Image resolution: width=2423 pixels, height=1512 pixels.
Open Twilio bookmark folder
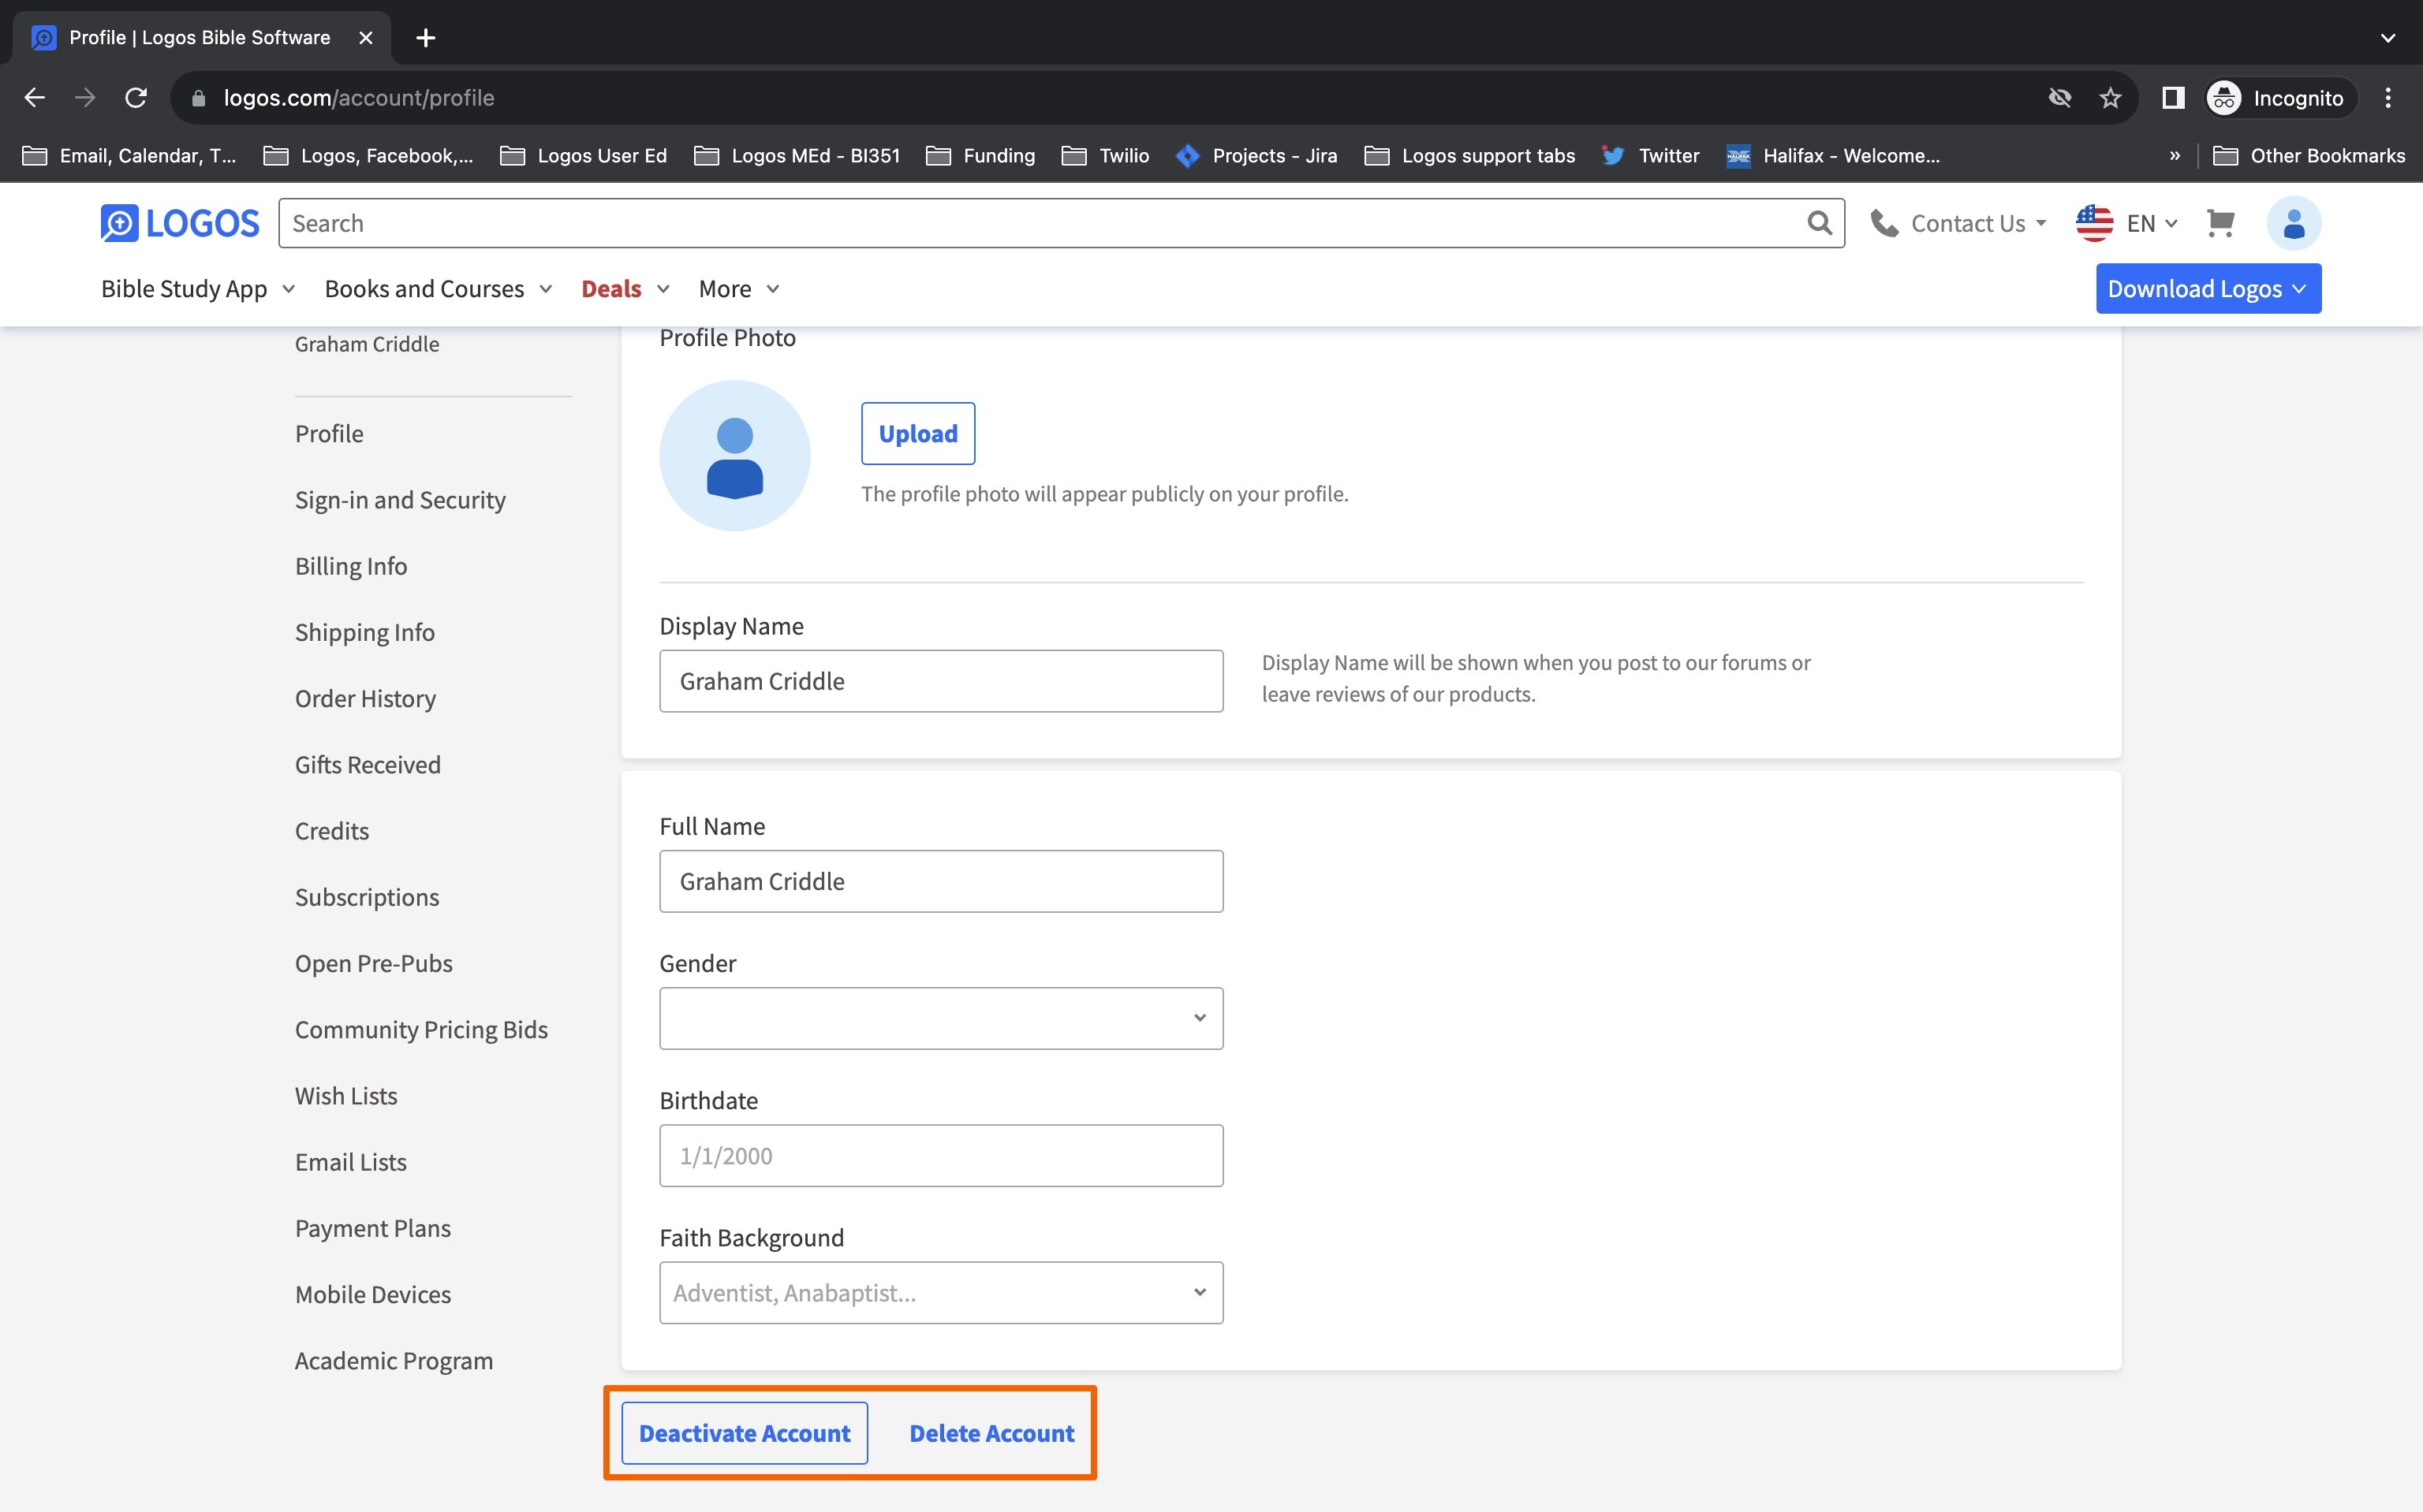point(1106,155)
